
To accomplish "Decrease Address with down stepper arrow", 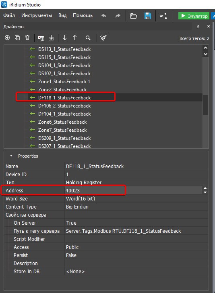I will click(x=205, y=193).
